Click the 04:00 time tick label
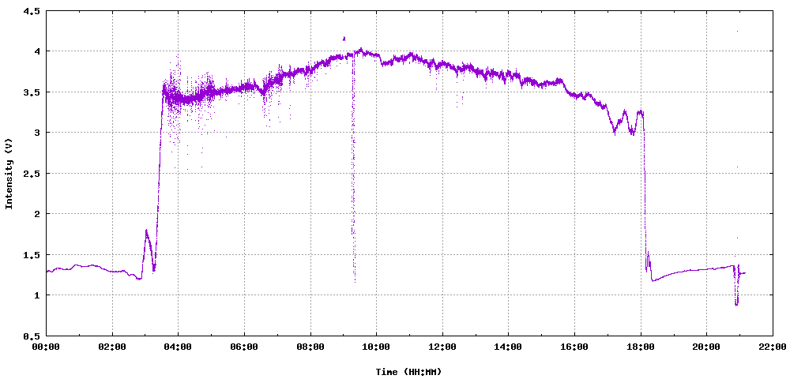The image size is (790, 379). click(179, 347)
